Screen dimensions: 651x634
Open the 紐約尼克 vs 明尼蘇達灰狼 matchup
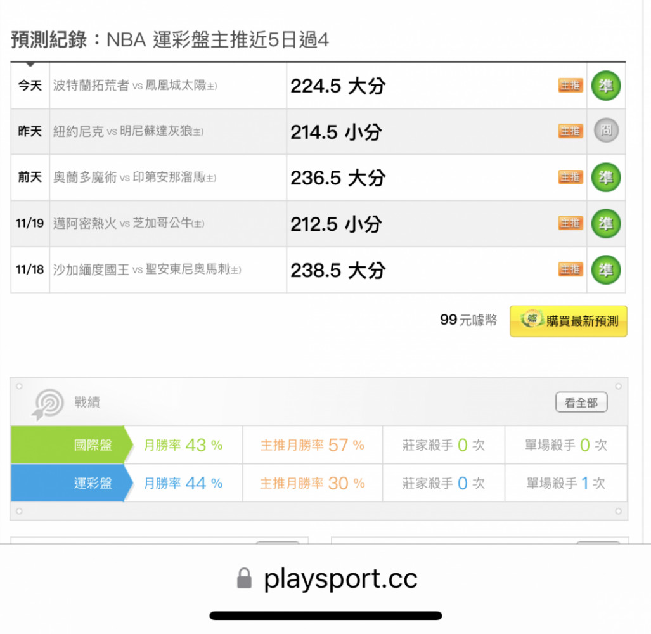pos(128,131)
